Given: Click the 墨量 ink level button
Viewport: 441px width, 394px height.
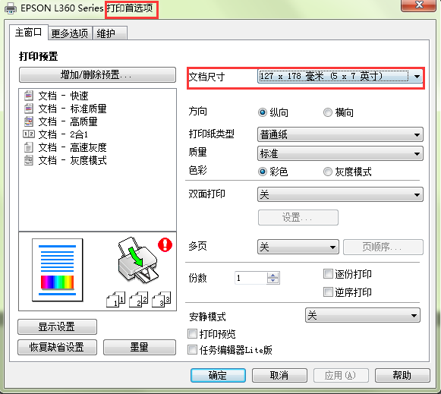Looking at the screenshot, I should click(140, 348).
